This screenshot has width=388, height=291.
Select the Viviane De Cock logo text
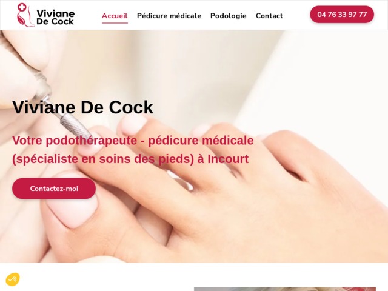point(55,18)
